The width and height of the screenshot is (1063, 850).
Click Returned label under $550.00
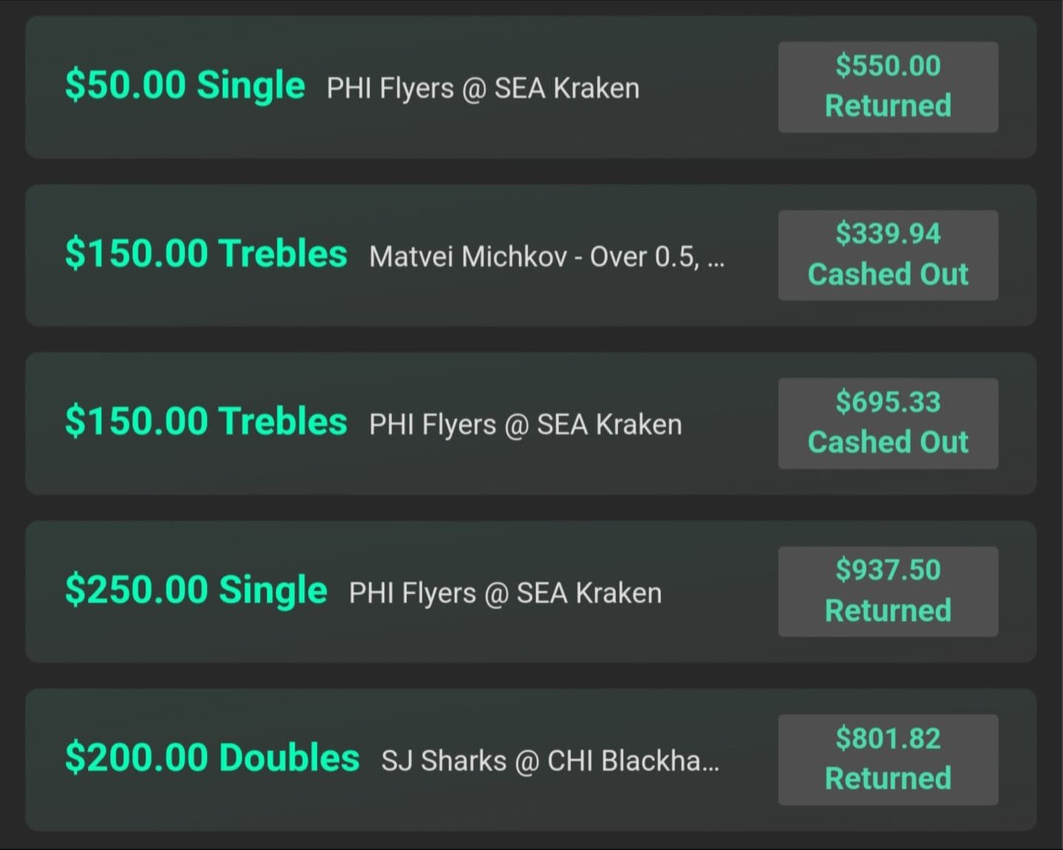[x=888, y=106]
